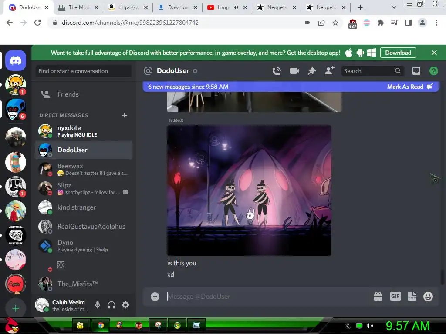This screenshot has width=446, height=334.
Task: Open the emoji picker
Action: click(x=428, y=297)
